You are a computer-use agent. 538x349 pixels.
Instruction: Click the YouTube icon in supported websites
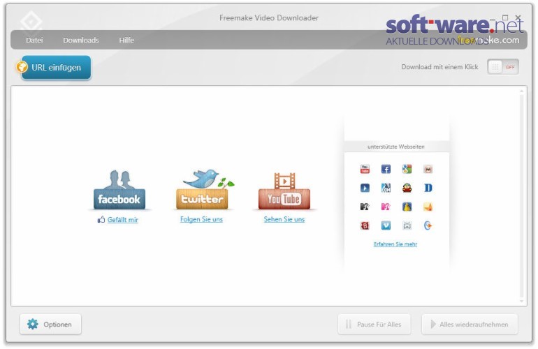365,169
